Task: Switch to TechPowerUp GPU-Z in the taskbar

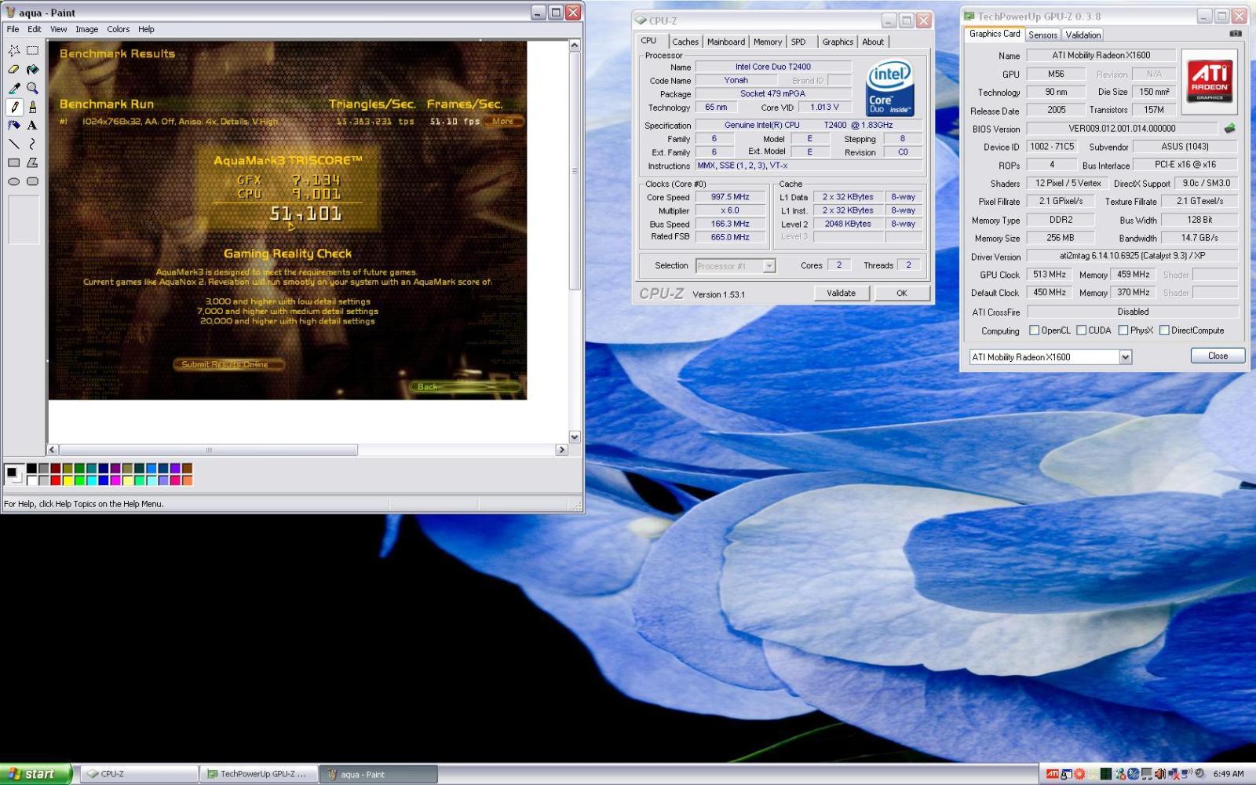Action: [x=258, y=774]
